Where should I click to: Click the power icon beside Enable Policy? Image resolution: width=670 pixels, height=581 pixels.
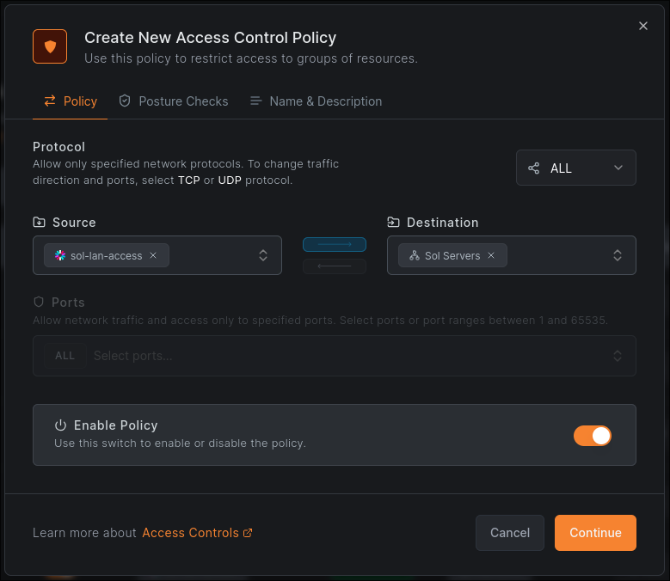(60, 425)
